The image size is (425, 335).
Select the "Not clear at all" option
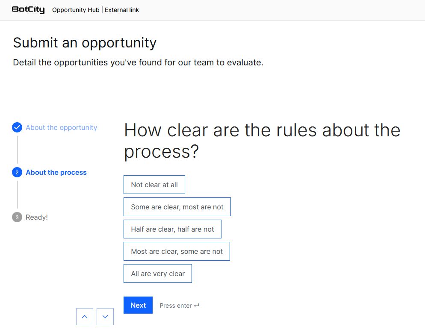click(x=154, y=185)
